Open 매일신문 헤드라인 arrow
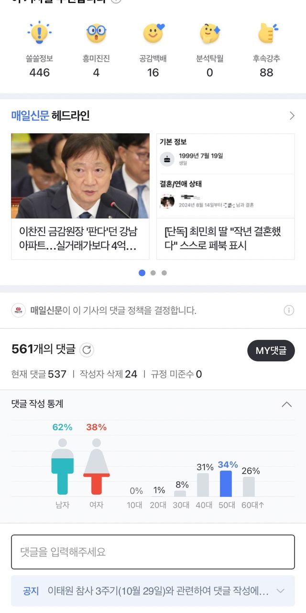Image resolution: width=306 pixels, height=613 pixels. pos(292,116)
